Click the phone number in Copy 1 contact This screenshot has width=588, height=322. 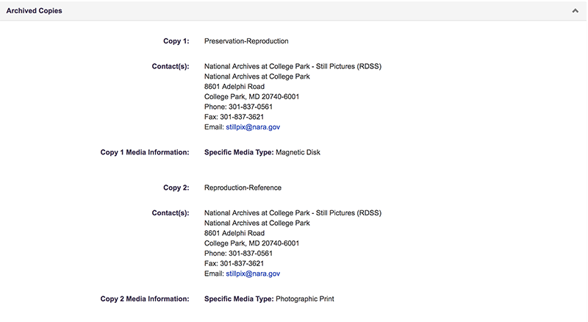234,107
